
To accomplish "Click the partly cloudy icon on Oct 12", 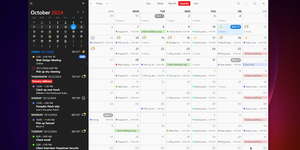I will [246, 26].
